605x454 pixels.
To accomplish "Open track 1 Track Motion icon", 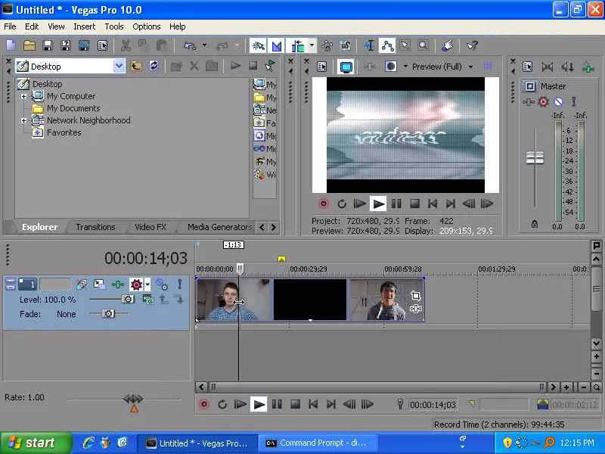I will point(99,285).
